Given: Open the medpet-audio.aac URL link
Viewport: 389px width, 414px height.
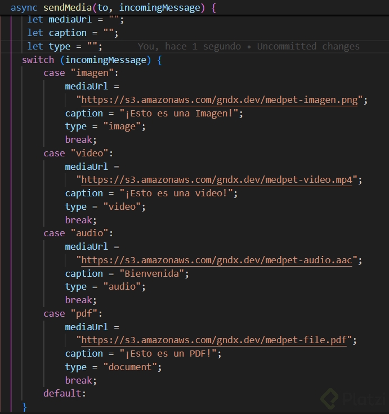Looking at the screenshot, I should pyautogui.click(x=217, y=260).
